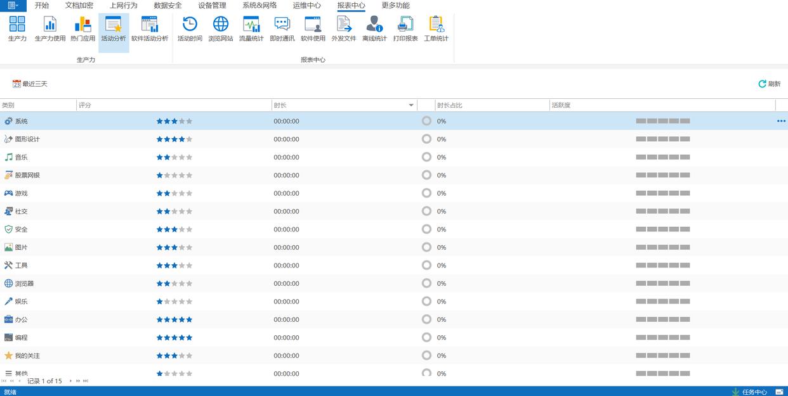Open the 最近三天 date range picker

(30, 84)
